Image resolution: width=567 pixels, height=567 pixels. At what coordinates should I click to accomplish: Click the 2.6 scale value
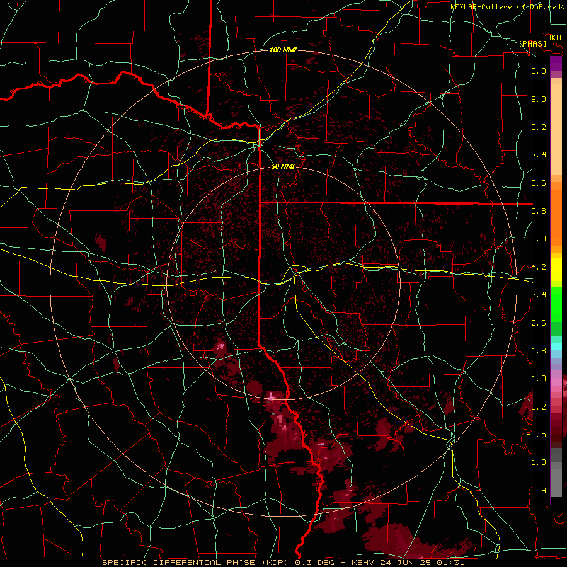[x=539, y=323]
